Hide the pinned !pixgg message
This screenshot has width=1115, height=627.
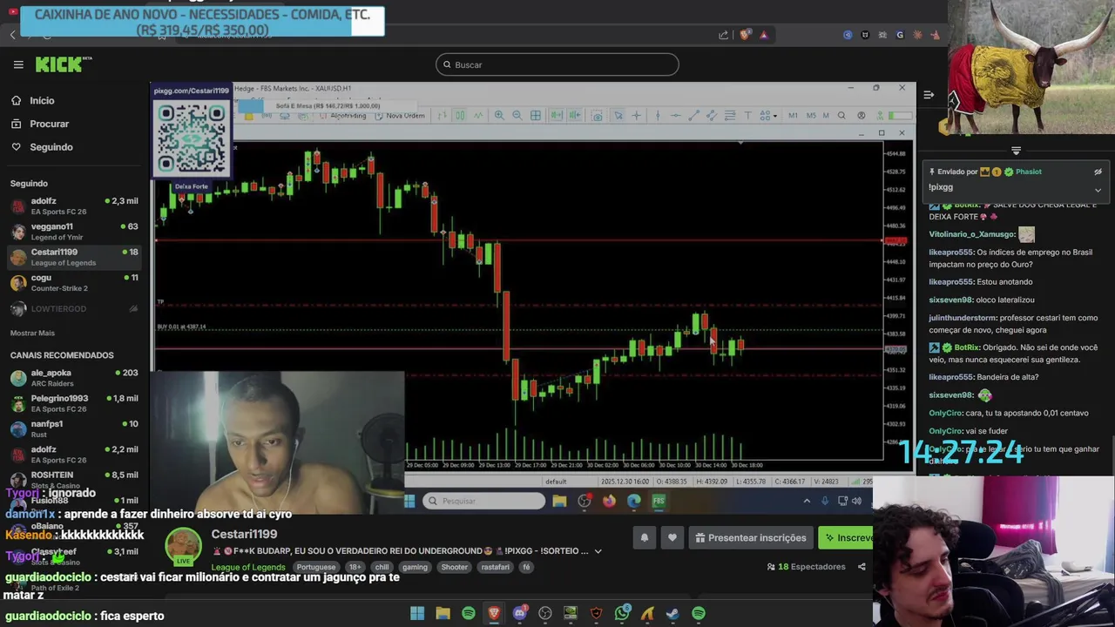tap(1098, 172)
